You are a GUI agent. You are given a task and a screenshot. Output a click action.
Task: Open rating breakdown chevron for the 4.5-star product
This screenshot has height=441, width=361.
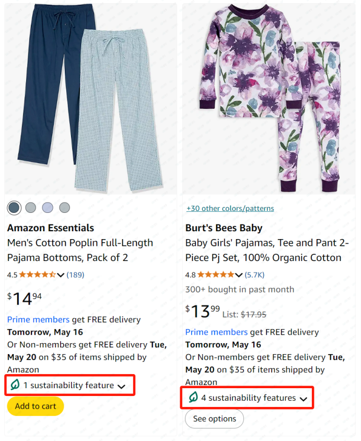[x=61, y=275]
